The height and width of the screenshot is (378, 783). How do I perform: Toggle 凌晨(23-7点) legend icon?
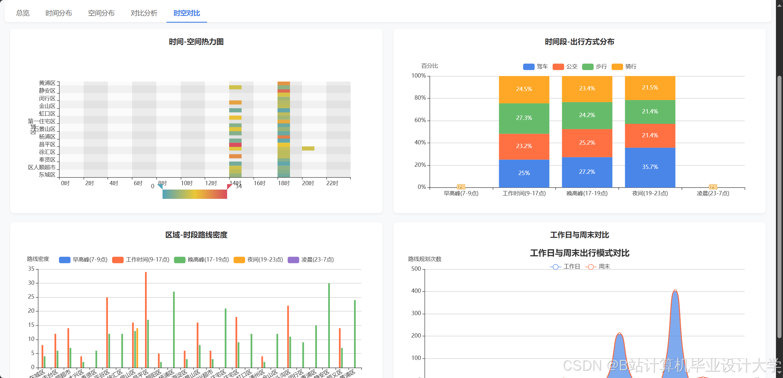[x=293, y=260]
